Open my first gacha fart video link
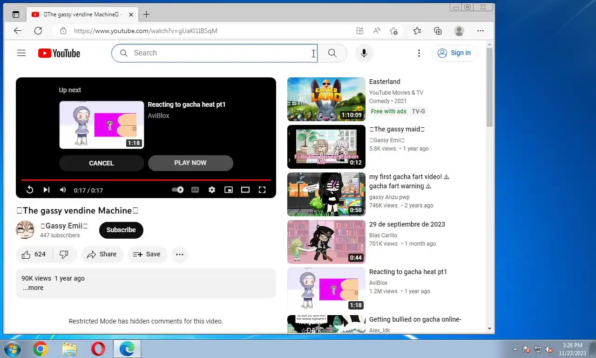Image resolution: width=596 pixels, height=358 pixels. coord(409,181)
